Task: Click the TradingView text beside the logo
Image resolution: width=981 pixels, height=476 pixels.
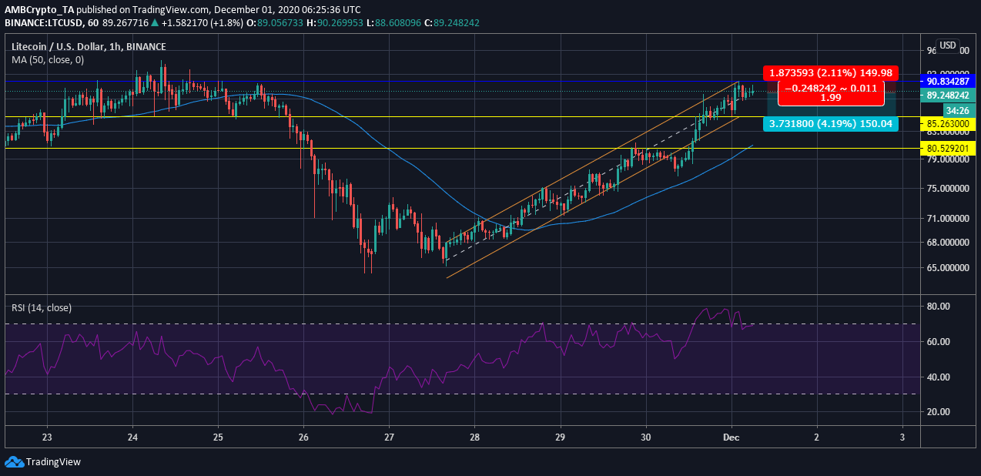Action: tap(53, 462)
